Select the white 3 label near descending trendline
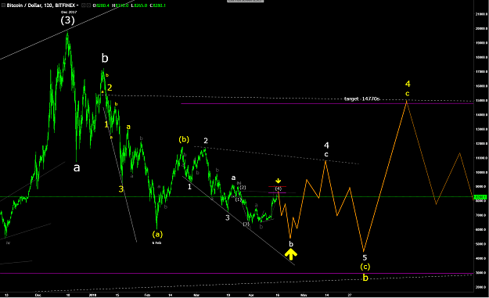Image resolution: width=489 pixels, height=298 pixels. coord(228,217)
